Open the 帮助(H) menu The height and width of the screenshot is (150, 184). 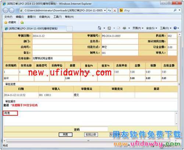coord(69,17)
